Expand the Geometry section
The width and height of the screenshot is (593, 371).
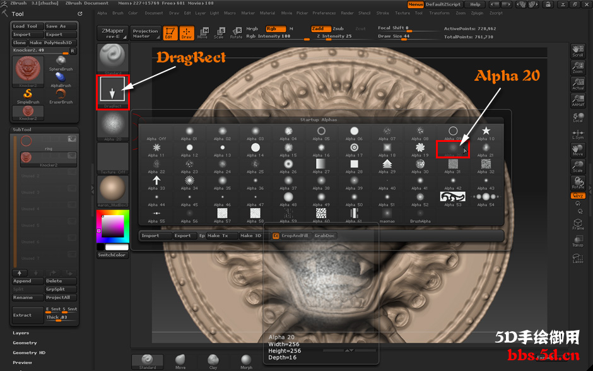click(x=25, y=343)
